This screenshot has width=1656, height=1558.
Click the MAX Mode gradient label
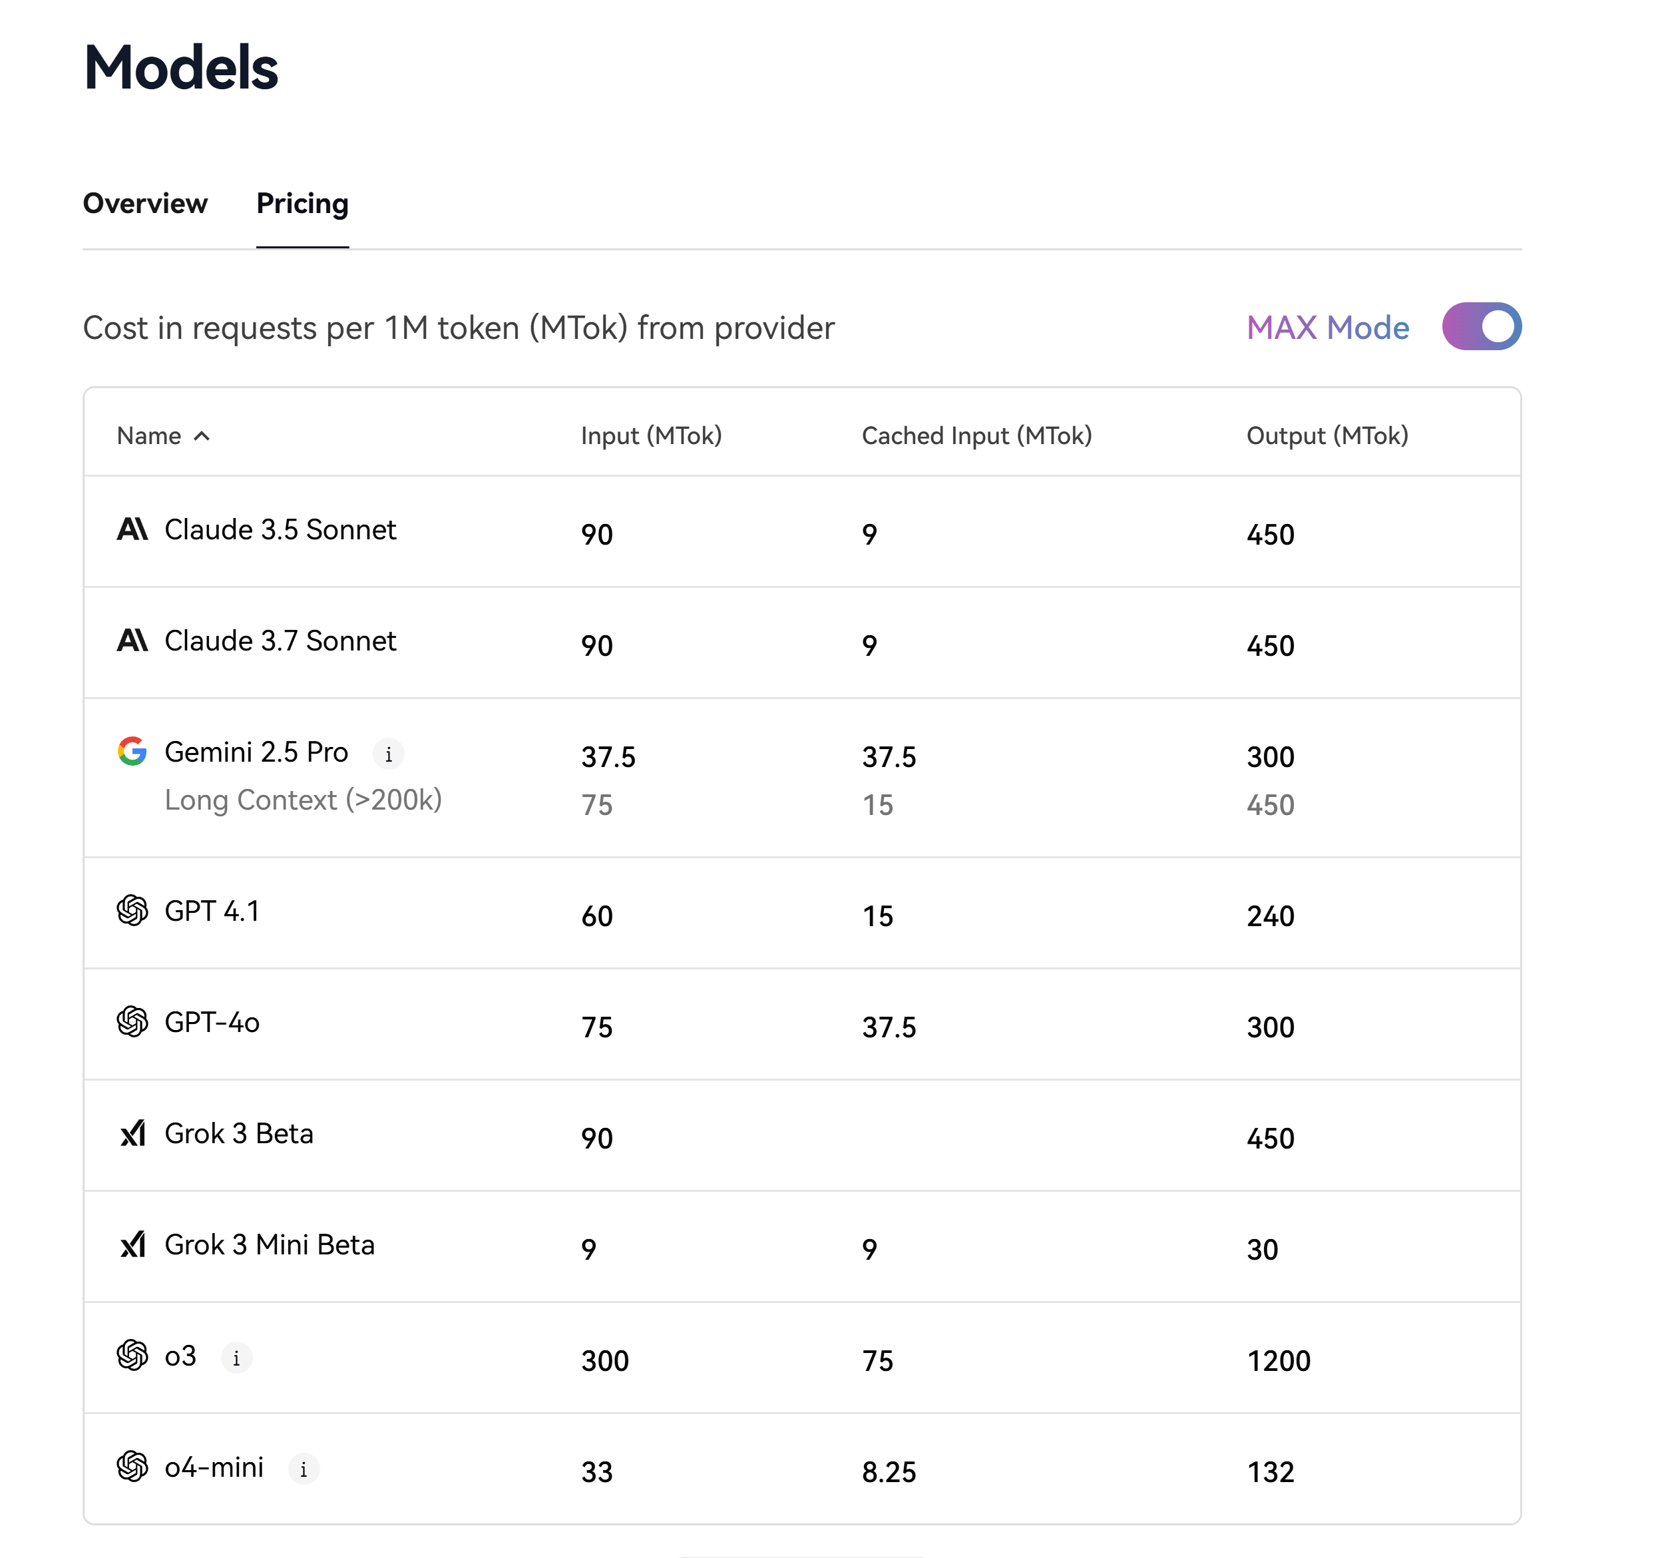tap(1328, 328)
